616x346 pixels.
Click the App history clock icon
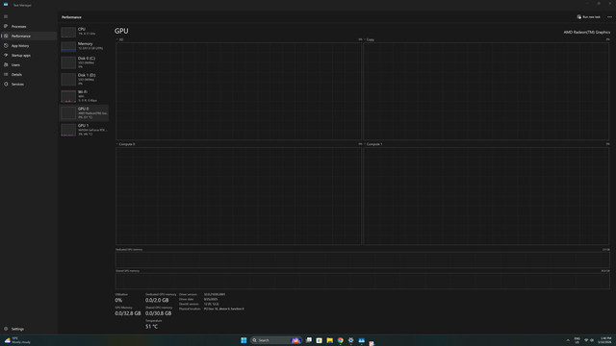pos(6,45)
